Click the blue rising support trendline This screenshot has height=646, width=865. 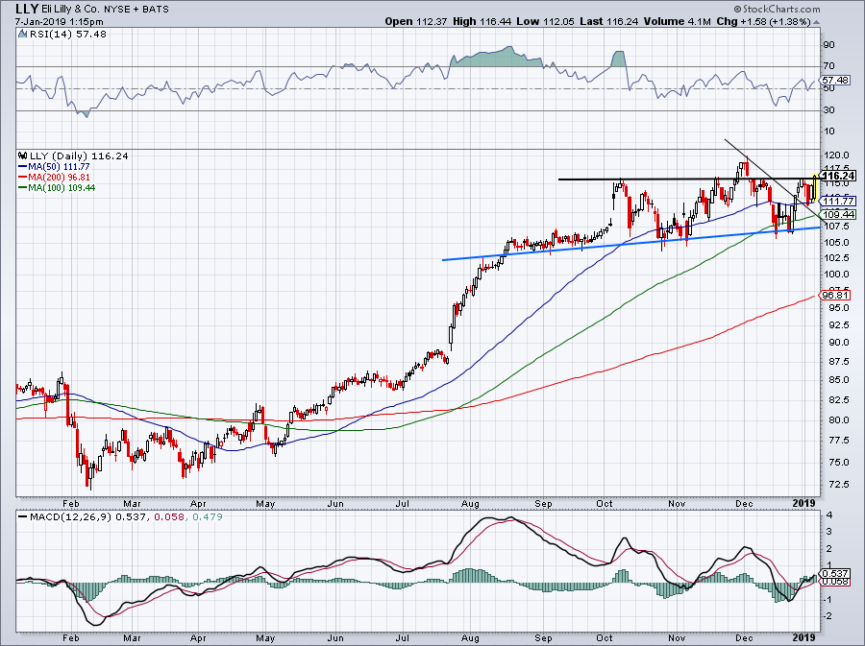point(630,244)
